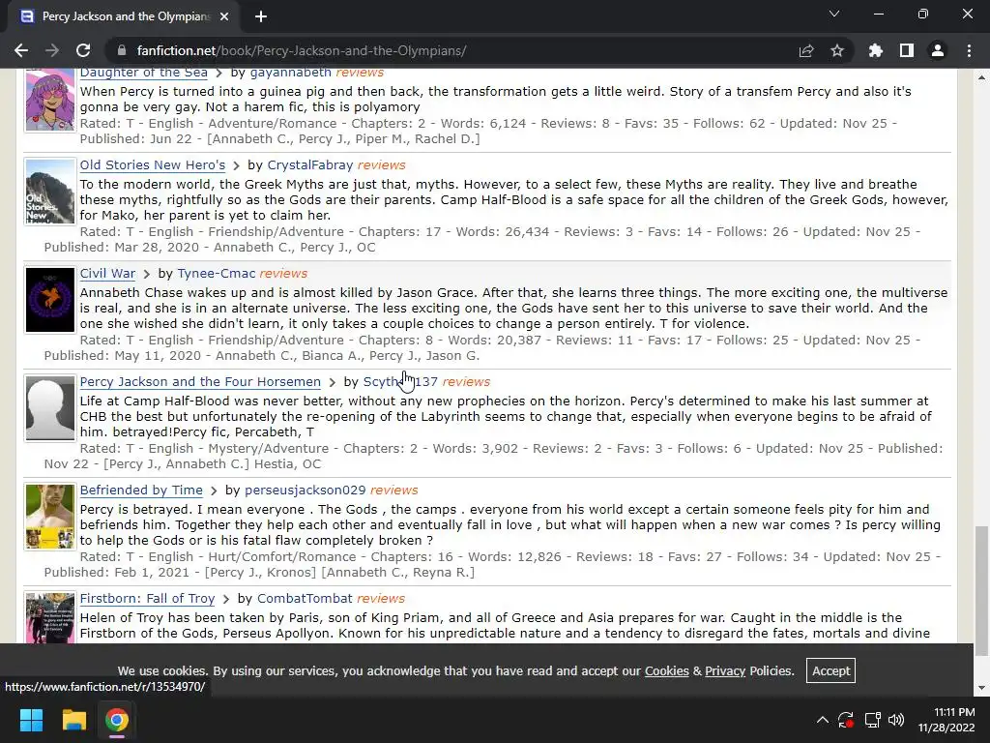This screenshot has width=990, height=743.
Task: Open author gayannabeth's profile
Action: [x=290, y=73]
